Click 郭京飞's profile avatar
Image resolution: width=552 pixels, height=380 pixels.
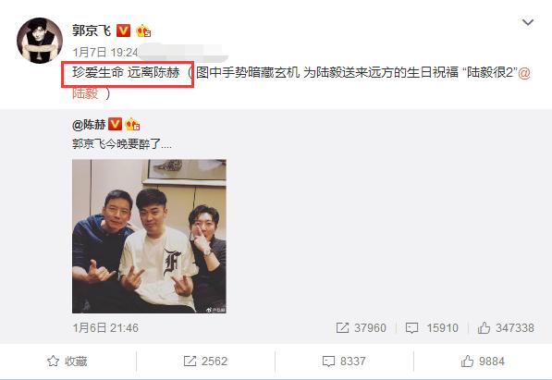point(40,41)
